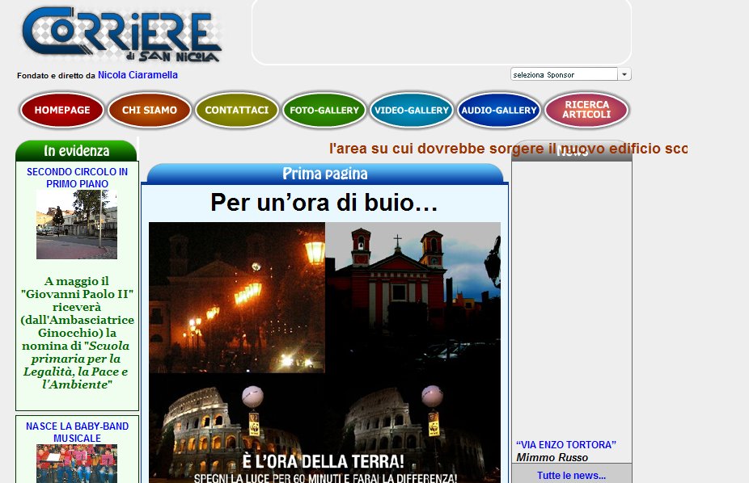
Task: Click the Corriere di San Nicola logo
Action: (121, 34)
